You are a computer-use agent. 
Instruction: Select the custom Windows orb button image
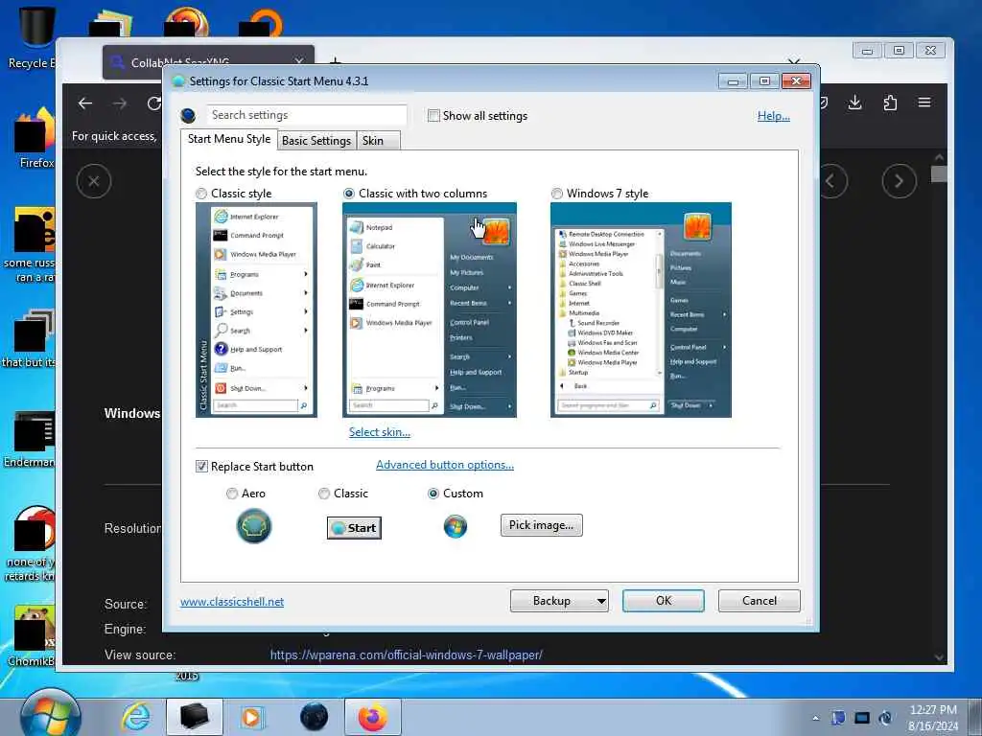[456, 526]
